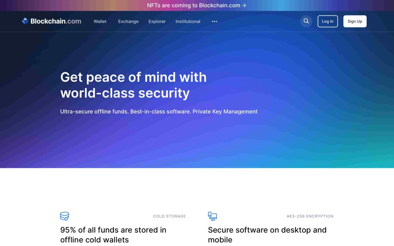394x246 pixels.
Task: Click the offline cold wallets heading
Action: pos(113,234)
